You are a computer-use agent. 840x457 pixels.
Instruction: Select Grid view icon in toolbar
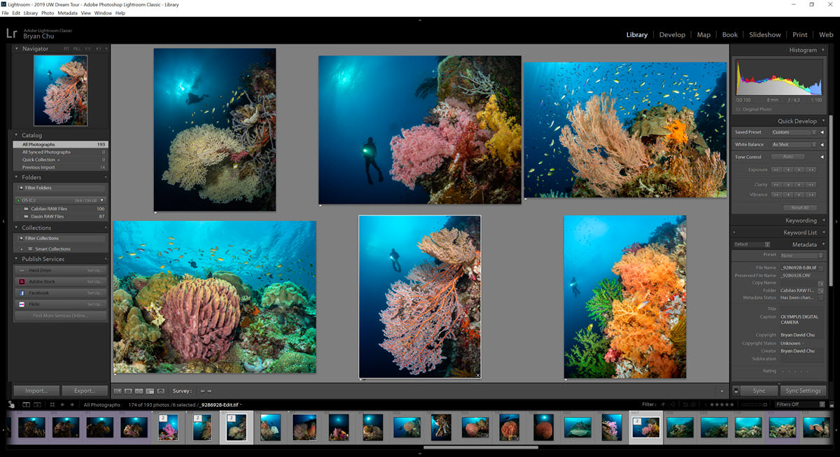click(x=118, y=391)
